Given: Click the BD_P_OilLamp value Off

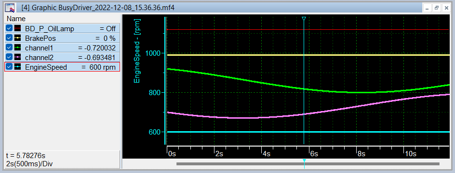Looking at the screenshot, I should tap(107, 29).
